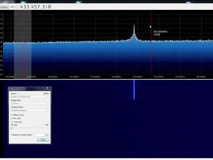Image resolution: width=213 pixels, height=160 pixels.
Task: Decrease frequency correction with down arrow
Action: (x=47, y=136)
